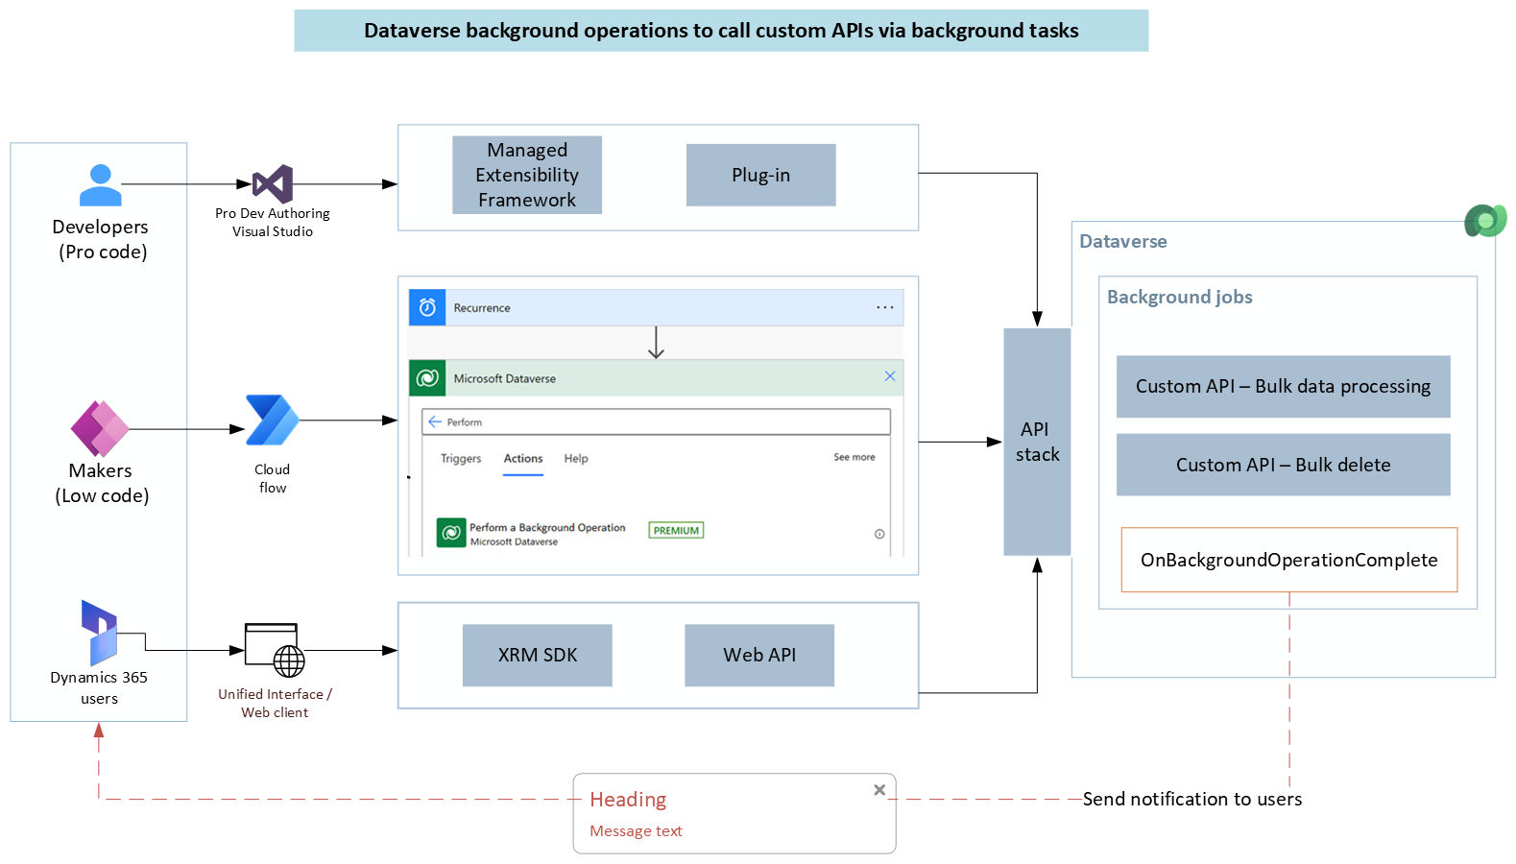This screenshot has height=864, width=1516.
Task: Click the 'Makers (Low code)' label
Action: pos(102,483)
